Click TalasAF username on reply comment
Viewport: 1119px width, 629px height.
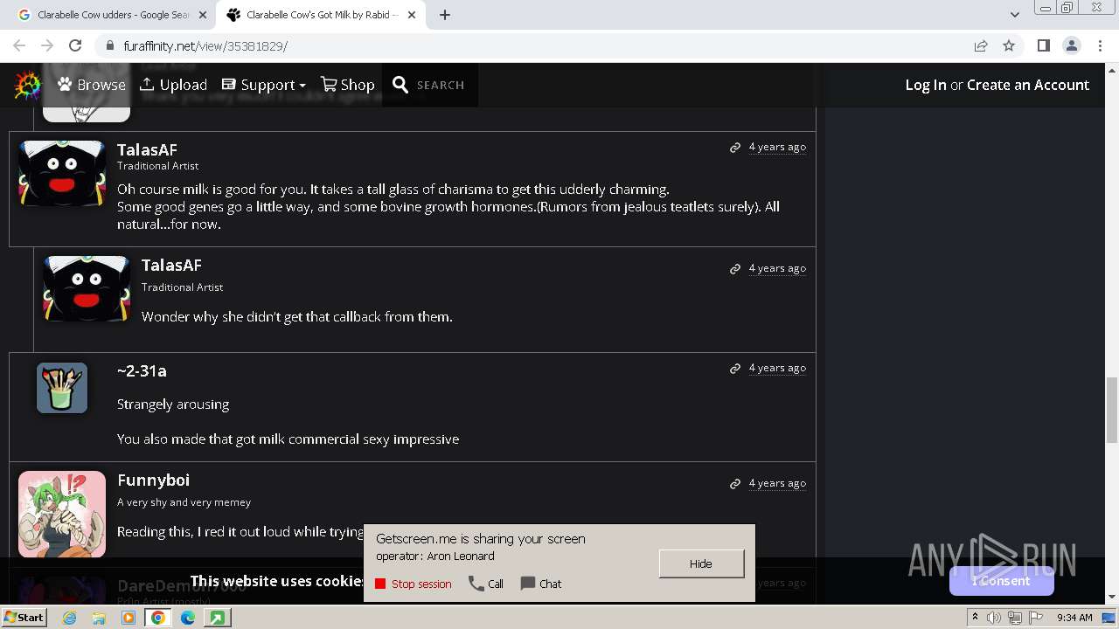[171, 265]
